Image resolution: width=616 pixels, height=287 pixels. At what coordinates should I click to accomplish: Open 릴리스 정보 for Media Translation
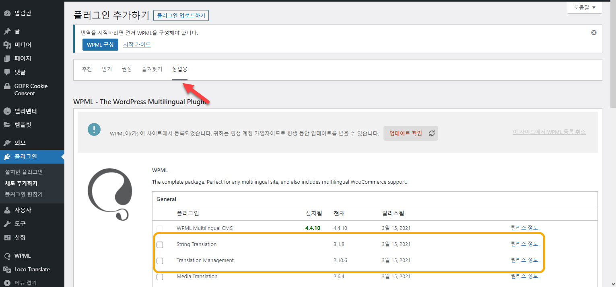point(524,276)
